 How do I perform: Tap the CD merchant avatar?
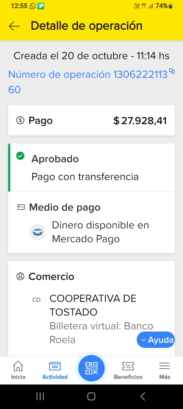click(36, 300)
